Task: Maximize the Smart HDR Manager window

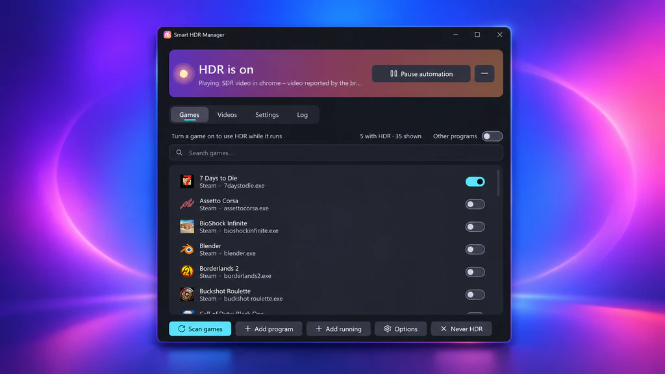Action: click(477, 35)
